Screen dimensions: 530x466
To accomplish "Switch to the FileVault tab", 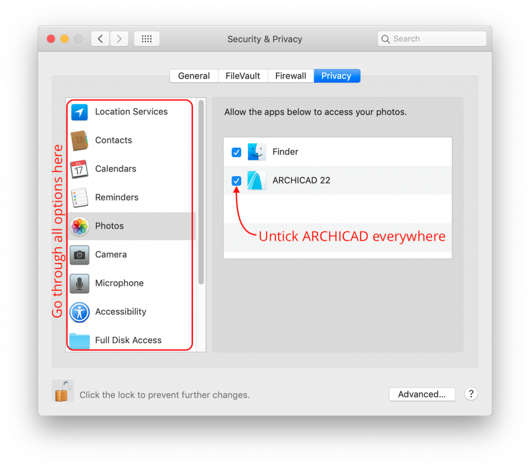I will click(x=243, y=76).
